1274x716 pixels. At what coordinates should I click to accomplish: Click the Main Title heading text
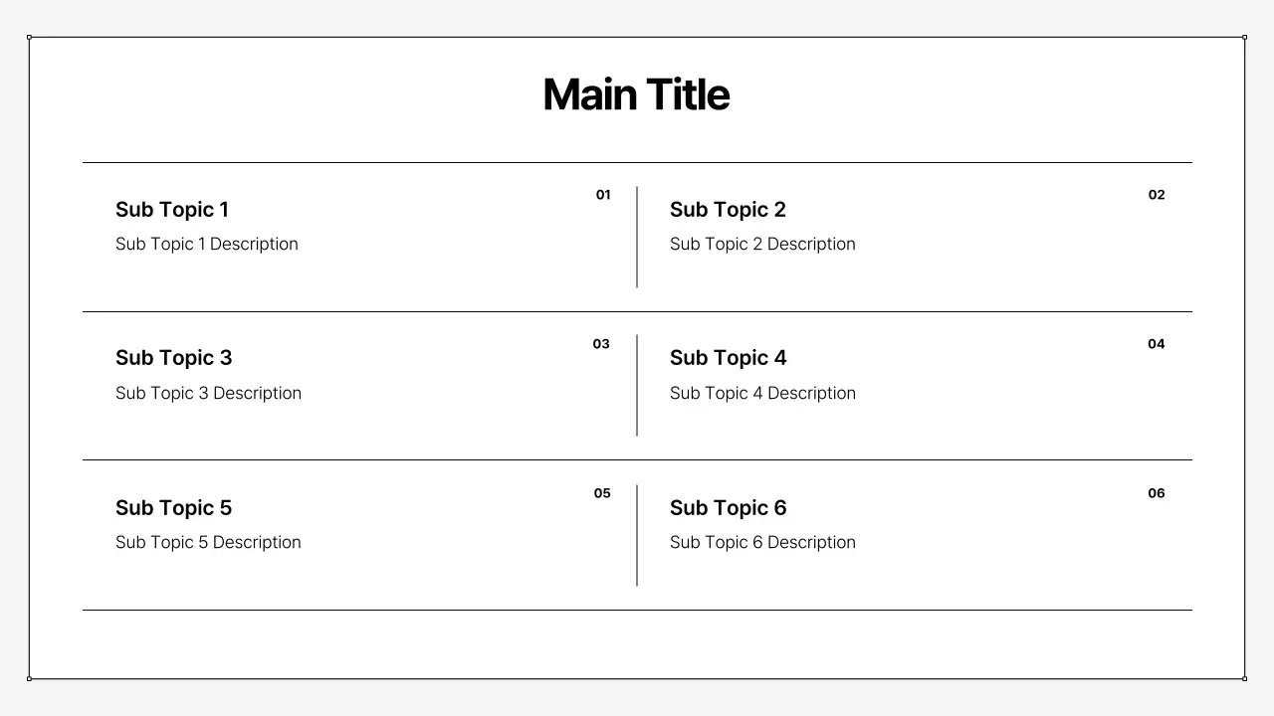(636, 95)
